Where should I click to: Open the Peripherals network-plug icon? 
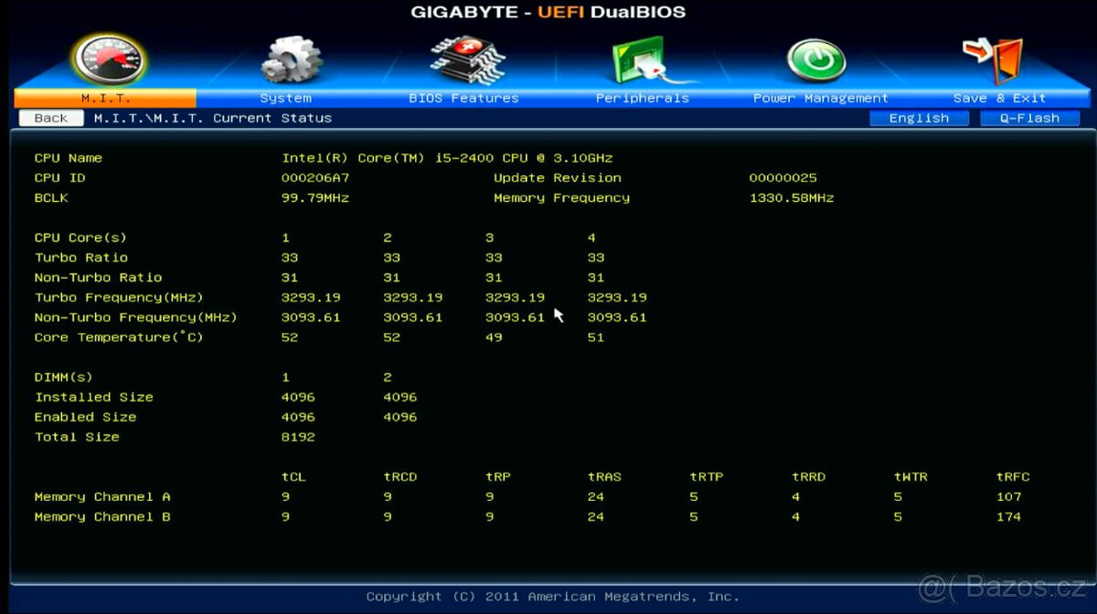click(x=640, y=58)
